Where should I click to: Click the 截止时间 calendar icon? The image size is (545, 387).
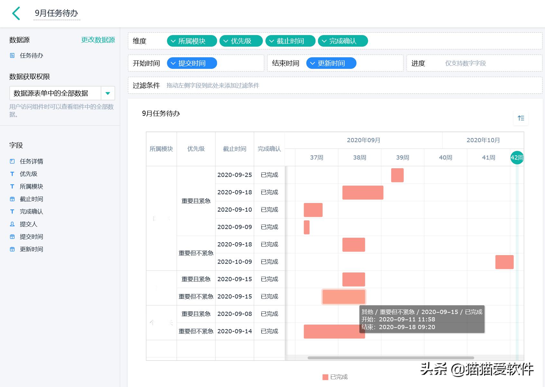[12, 199]
